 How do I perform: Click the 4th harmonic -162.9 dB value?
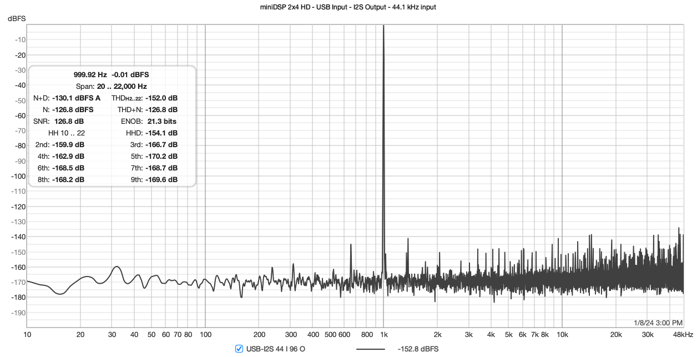[x=69, y=156]
